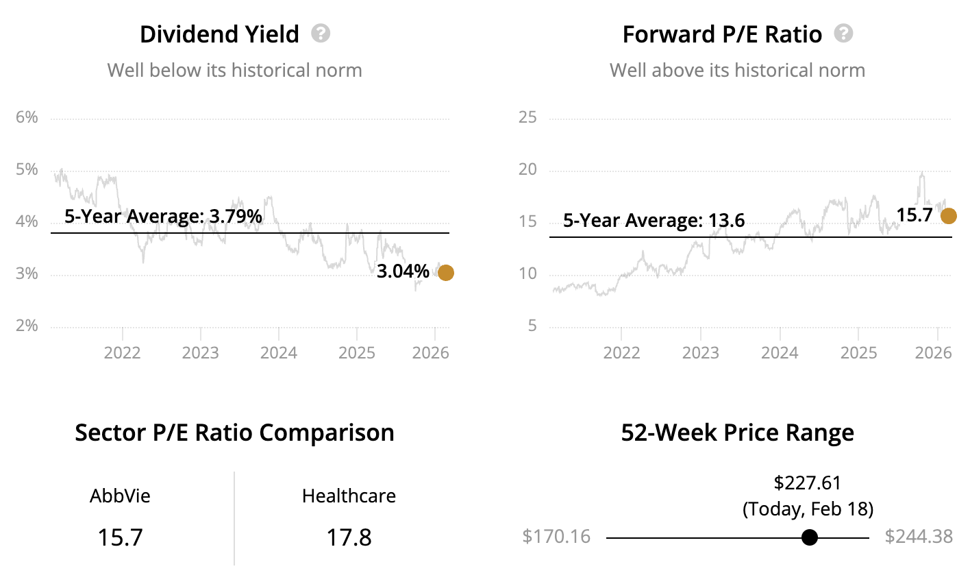Click the black dot on 52-week price range
This screenshot has width=970, height=584.
[x=809, y=537]
